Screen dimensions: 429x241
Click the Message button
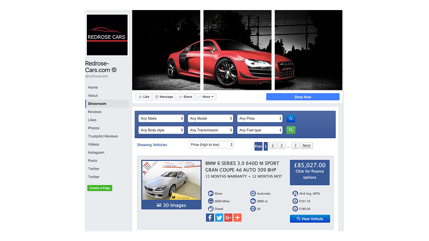point(164,97)
